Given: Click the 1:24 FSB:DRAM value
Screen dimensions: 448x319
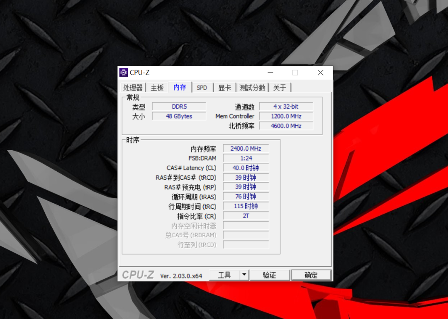Looking at the screenshot, I should [246, 158].
